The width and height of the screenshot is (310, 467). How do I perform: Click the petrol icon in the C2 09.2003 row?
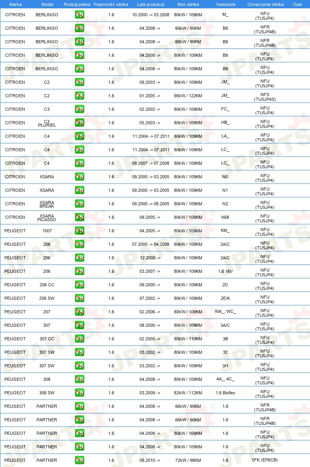[x=79, y=82]
